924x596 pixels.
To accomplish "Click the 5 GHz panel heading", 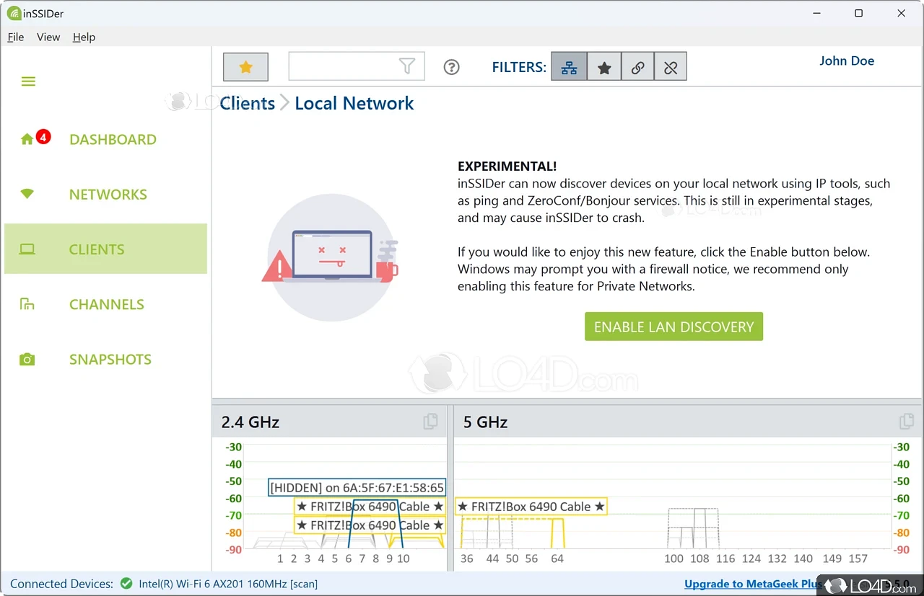I will coord(485,422).
